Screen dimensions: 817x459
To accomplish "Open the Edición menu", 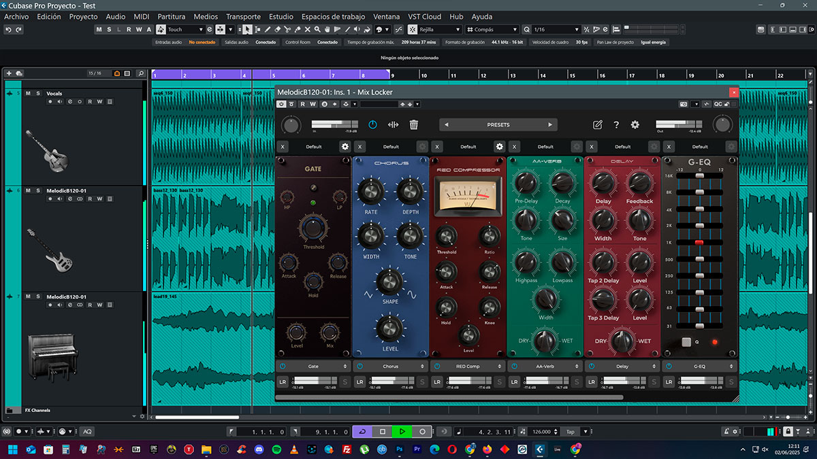I will (49, 16).
